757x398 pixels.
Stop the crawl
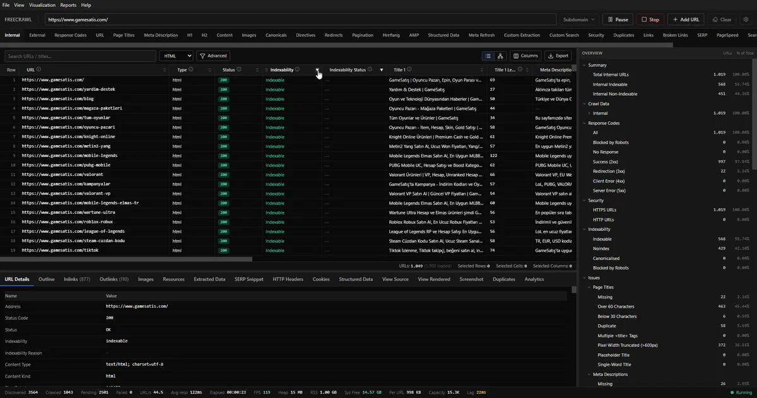[650, 20]
